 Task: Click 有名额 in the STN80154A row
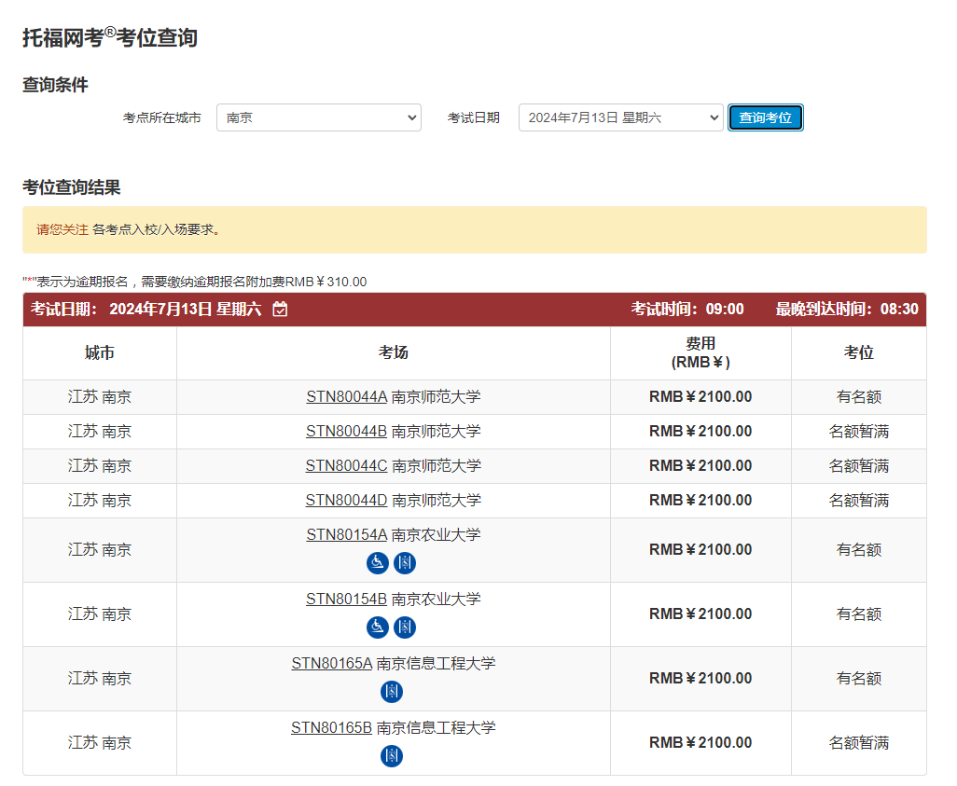tap(859, 550)
